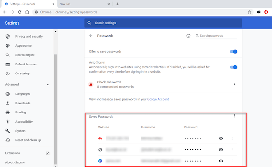Click the Printing printer icon
This screenshot has width=272, height=167.
point(8,113)
